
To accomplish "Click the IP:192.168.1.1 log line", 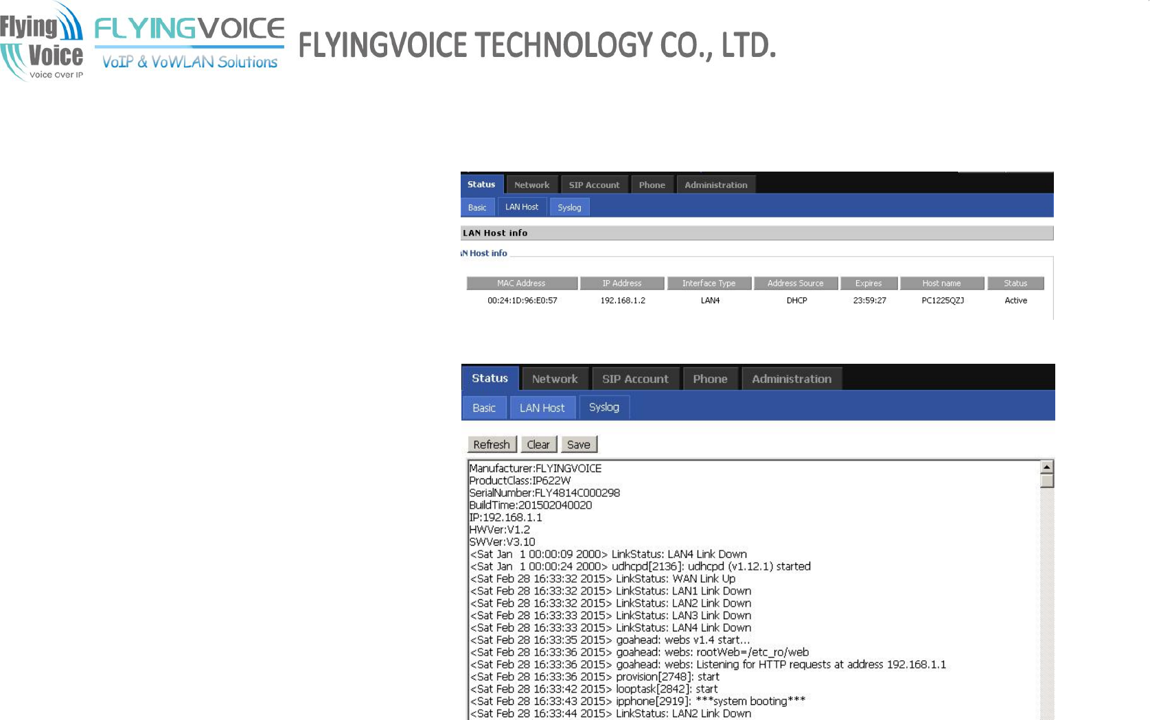I will tap(506, 518).
